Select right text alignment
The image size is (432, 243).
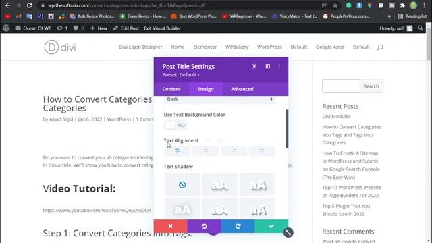(234, 151)
